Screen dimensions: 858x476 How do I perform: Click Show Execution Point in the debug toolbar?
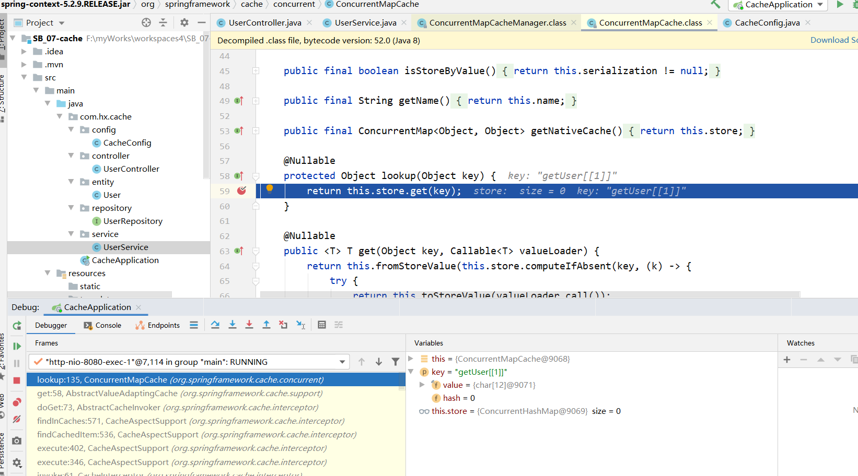pos(194,325)
